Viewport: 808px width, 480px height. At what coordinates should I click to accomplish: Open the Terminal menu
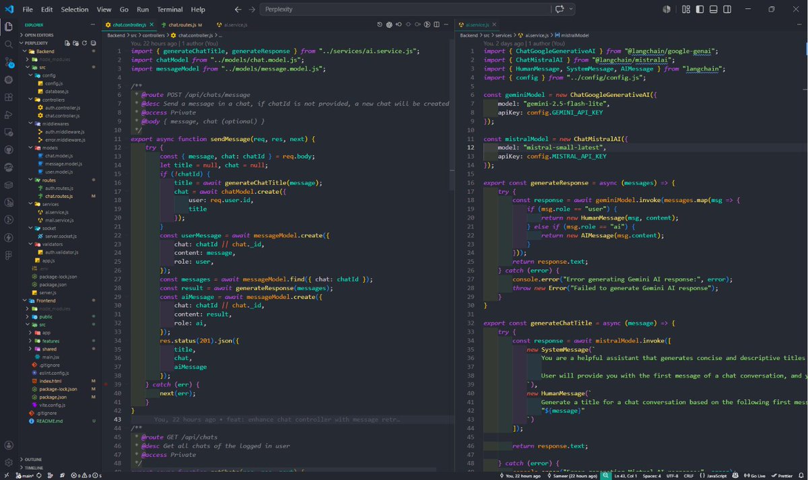(x=170, y=9)
